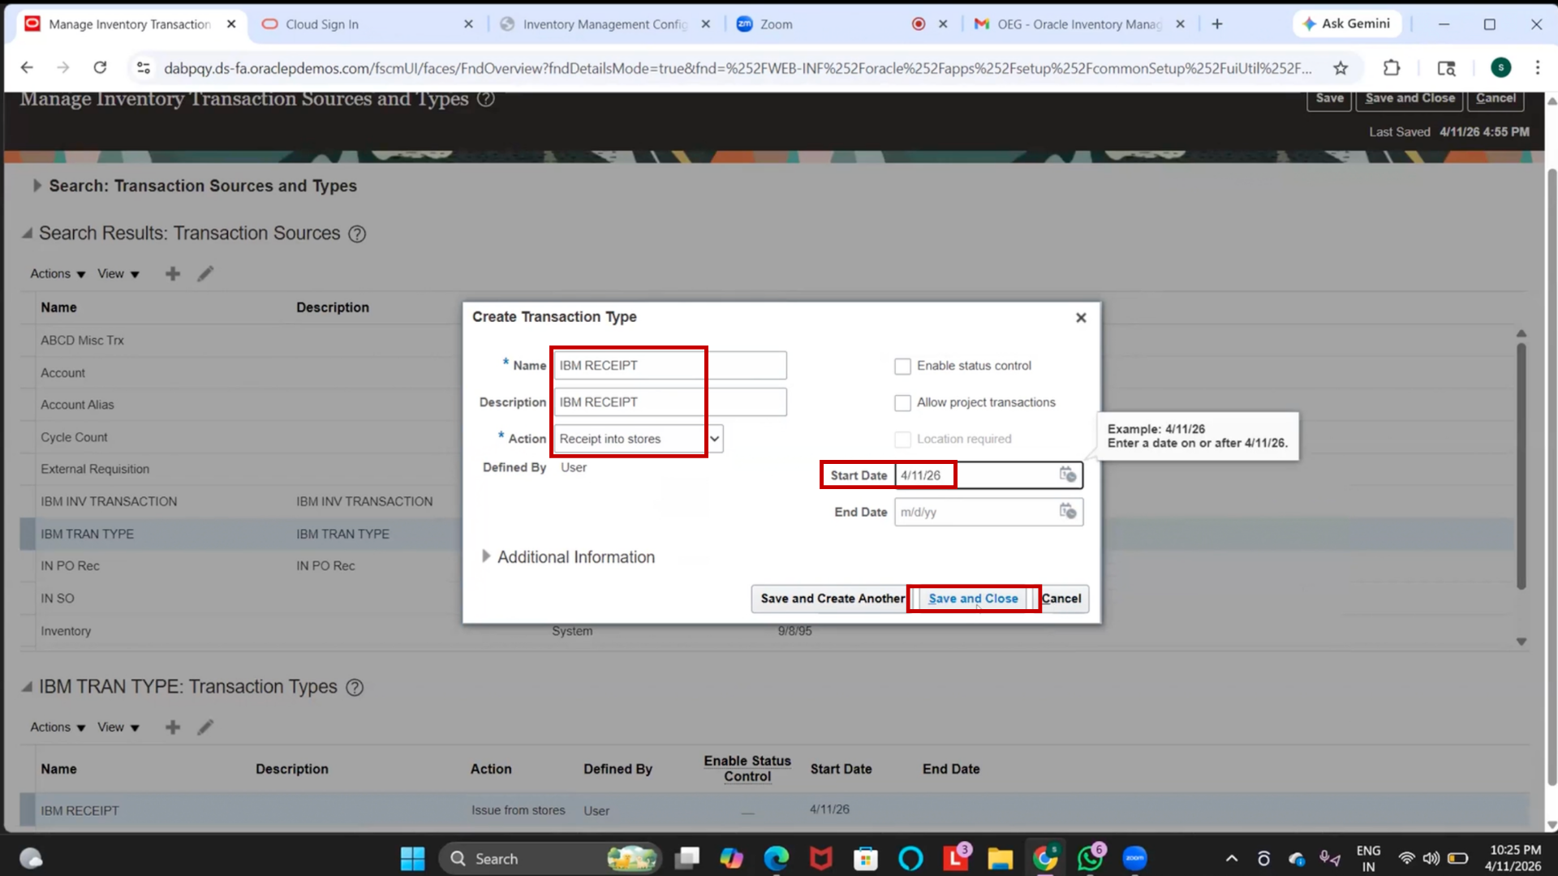The height and width of the screenshot is (876, 1558).
Task: Click Cancel in the dialog
Action: click(x=1061, y=599)
